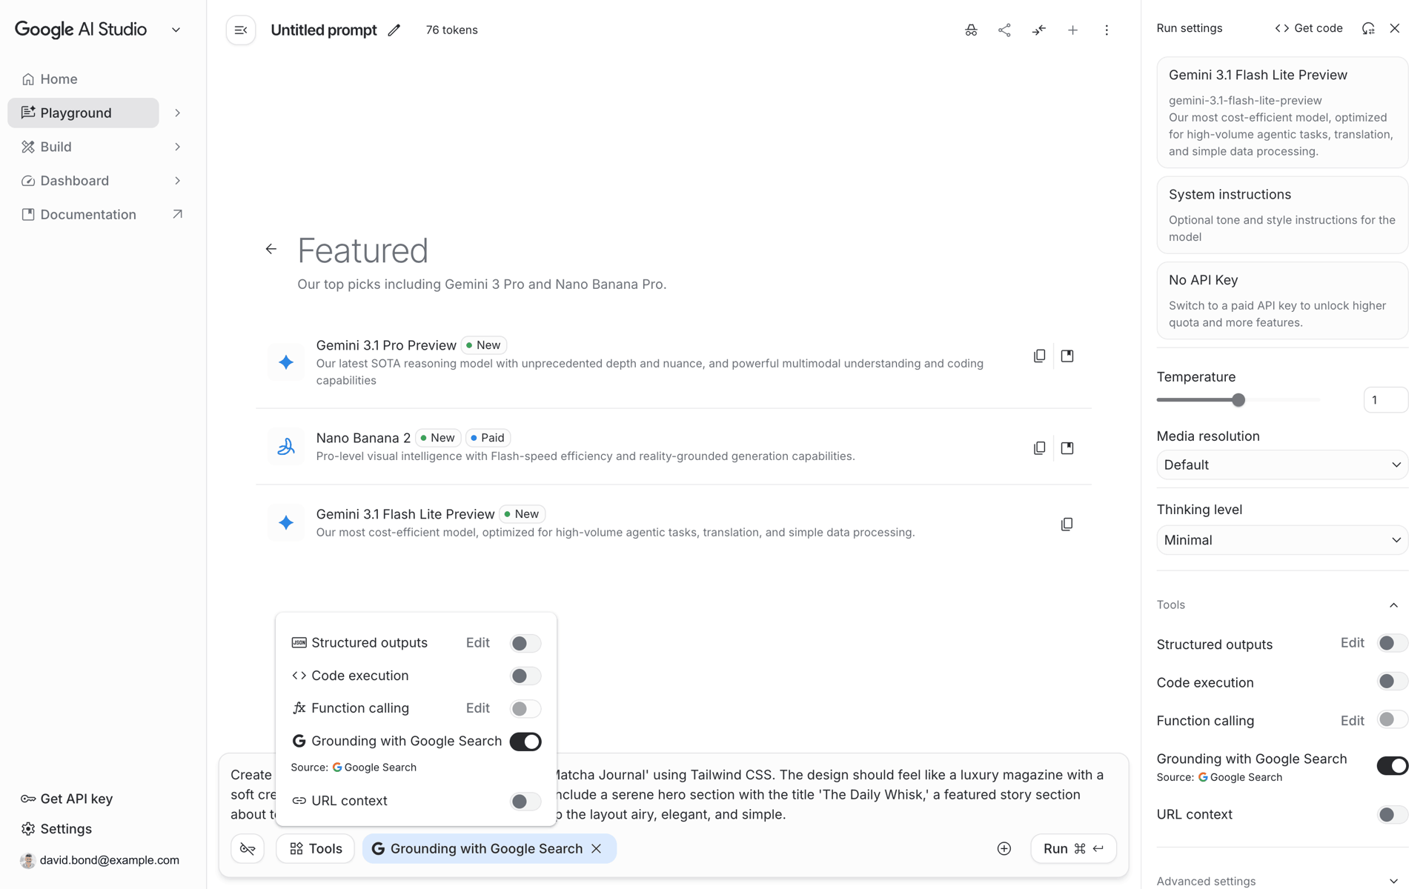This screenshot has width=1423, height=889.
Task: Toggle Code execution in the popup menu
Action: (x=525, y=676)
